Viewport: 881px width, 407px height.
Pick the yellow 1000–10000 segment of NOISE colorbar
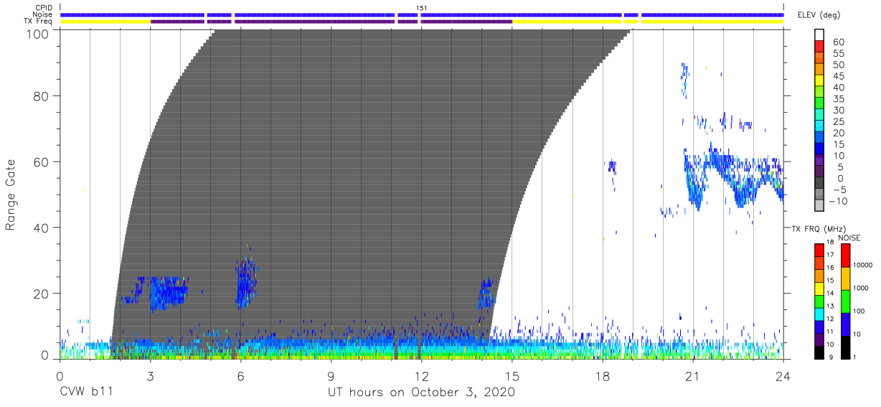[x=847, y=278]
